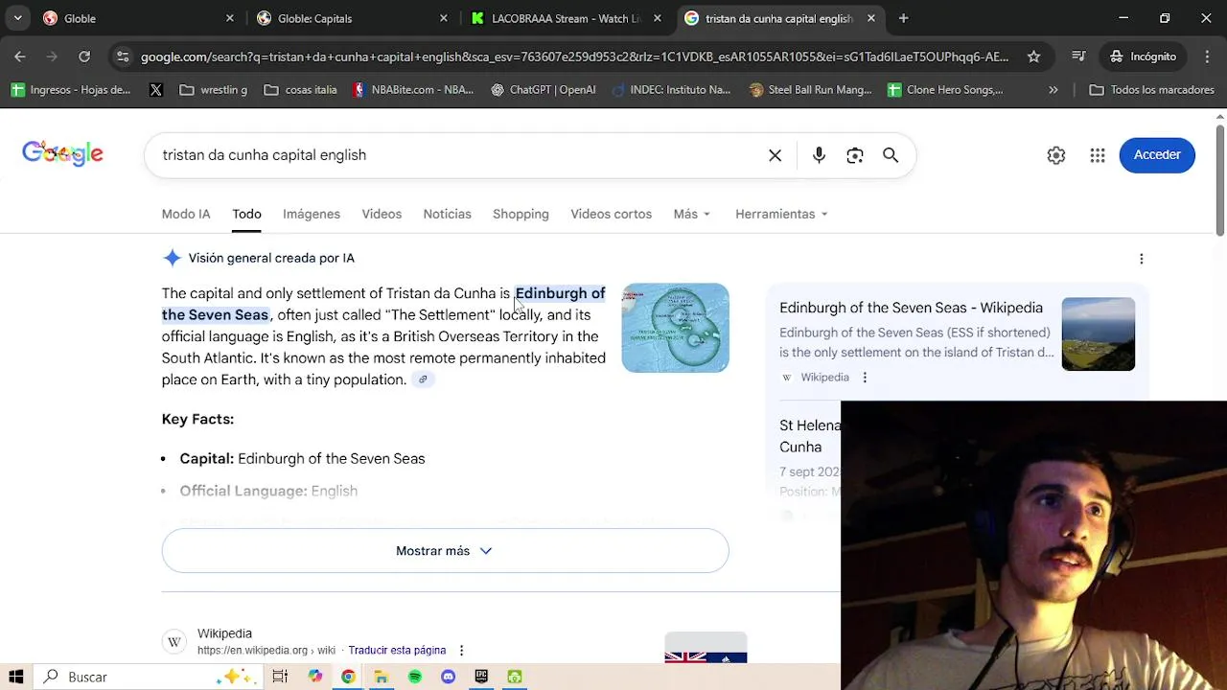Open Task View in the taskbar

click(x=280, y=677)
